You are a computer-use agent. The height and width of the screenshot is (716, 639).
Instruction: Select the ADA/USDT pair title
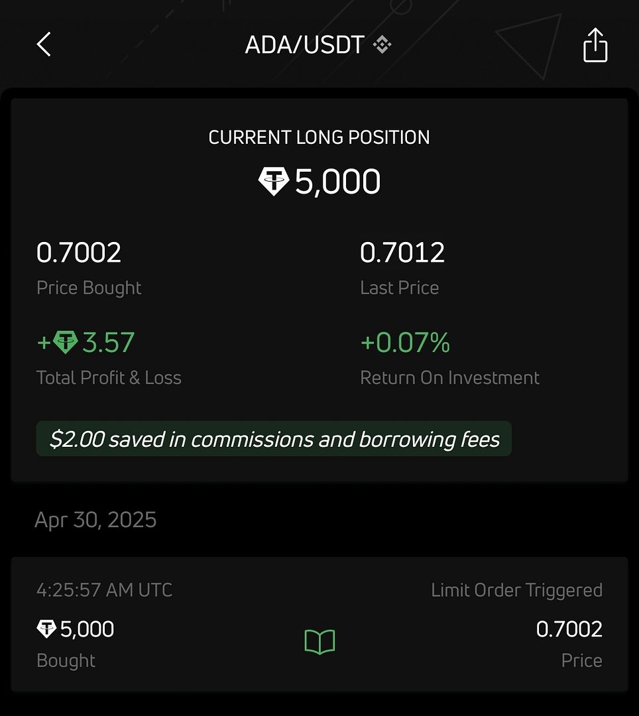[304, 45]
